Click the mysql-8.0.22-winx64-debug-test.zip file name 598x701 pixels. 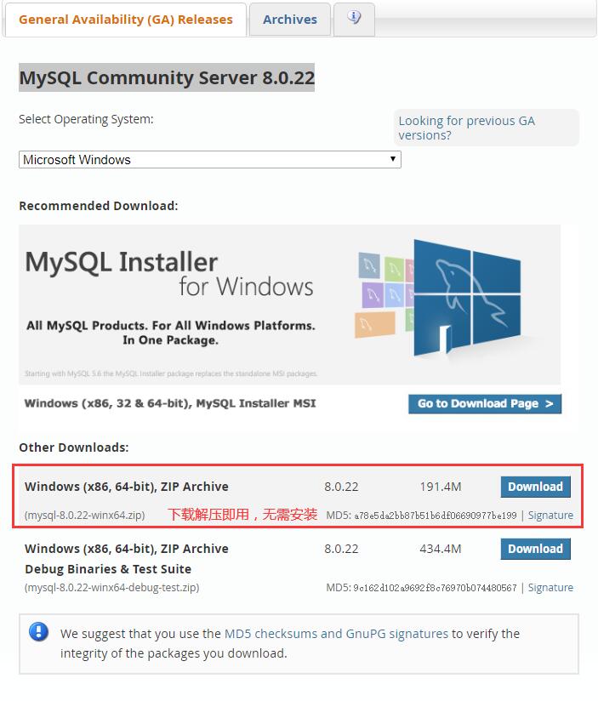(x=112, y=587)
